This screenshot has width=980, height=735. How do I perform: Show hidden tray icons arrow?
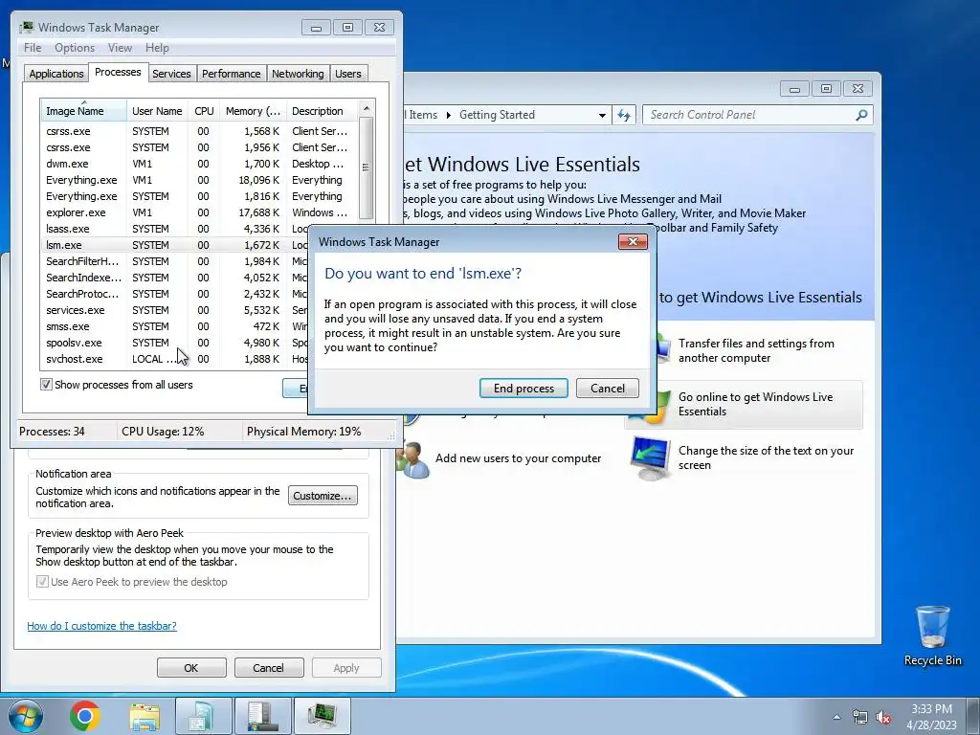(x=836, y=717)
